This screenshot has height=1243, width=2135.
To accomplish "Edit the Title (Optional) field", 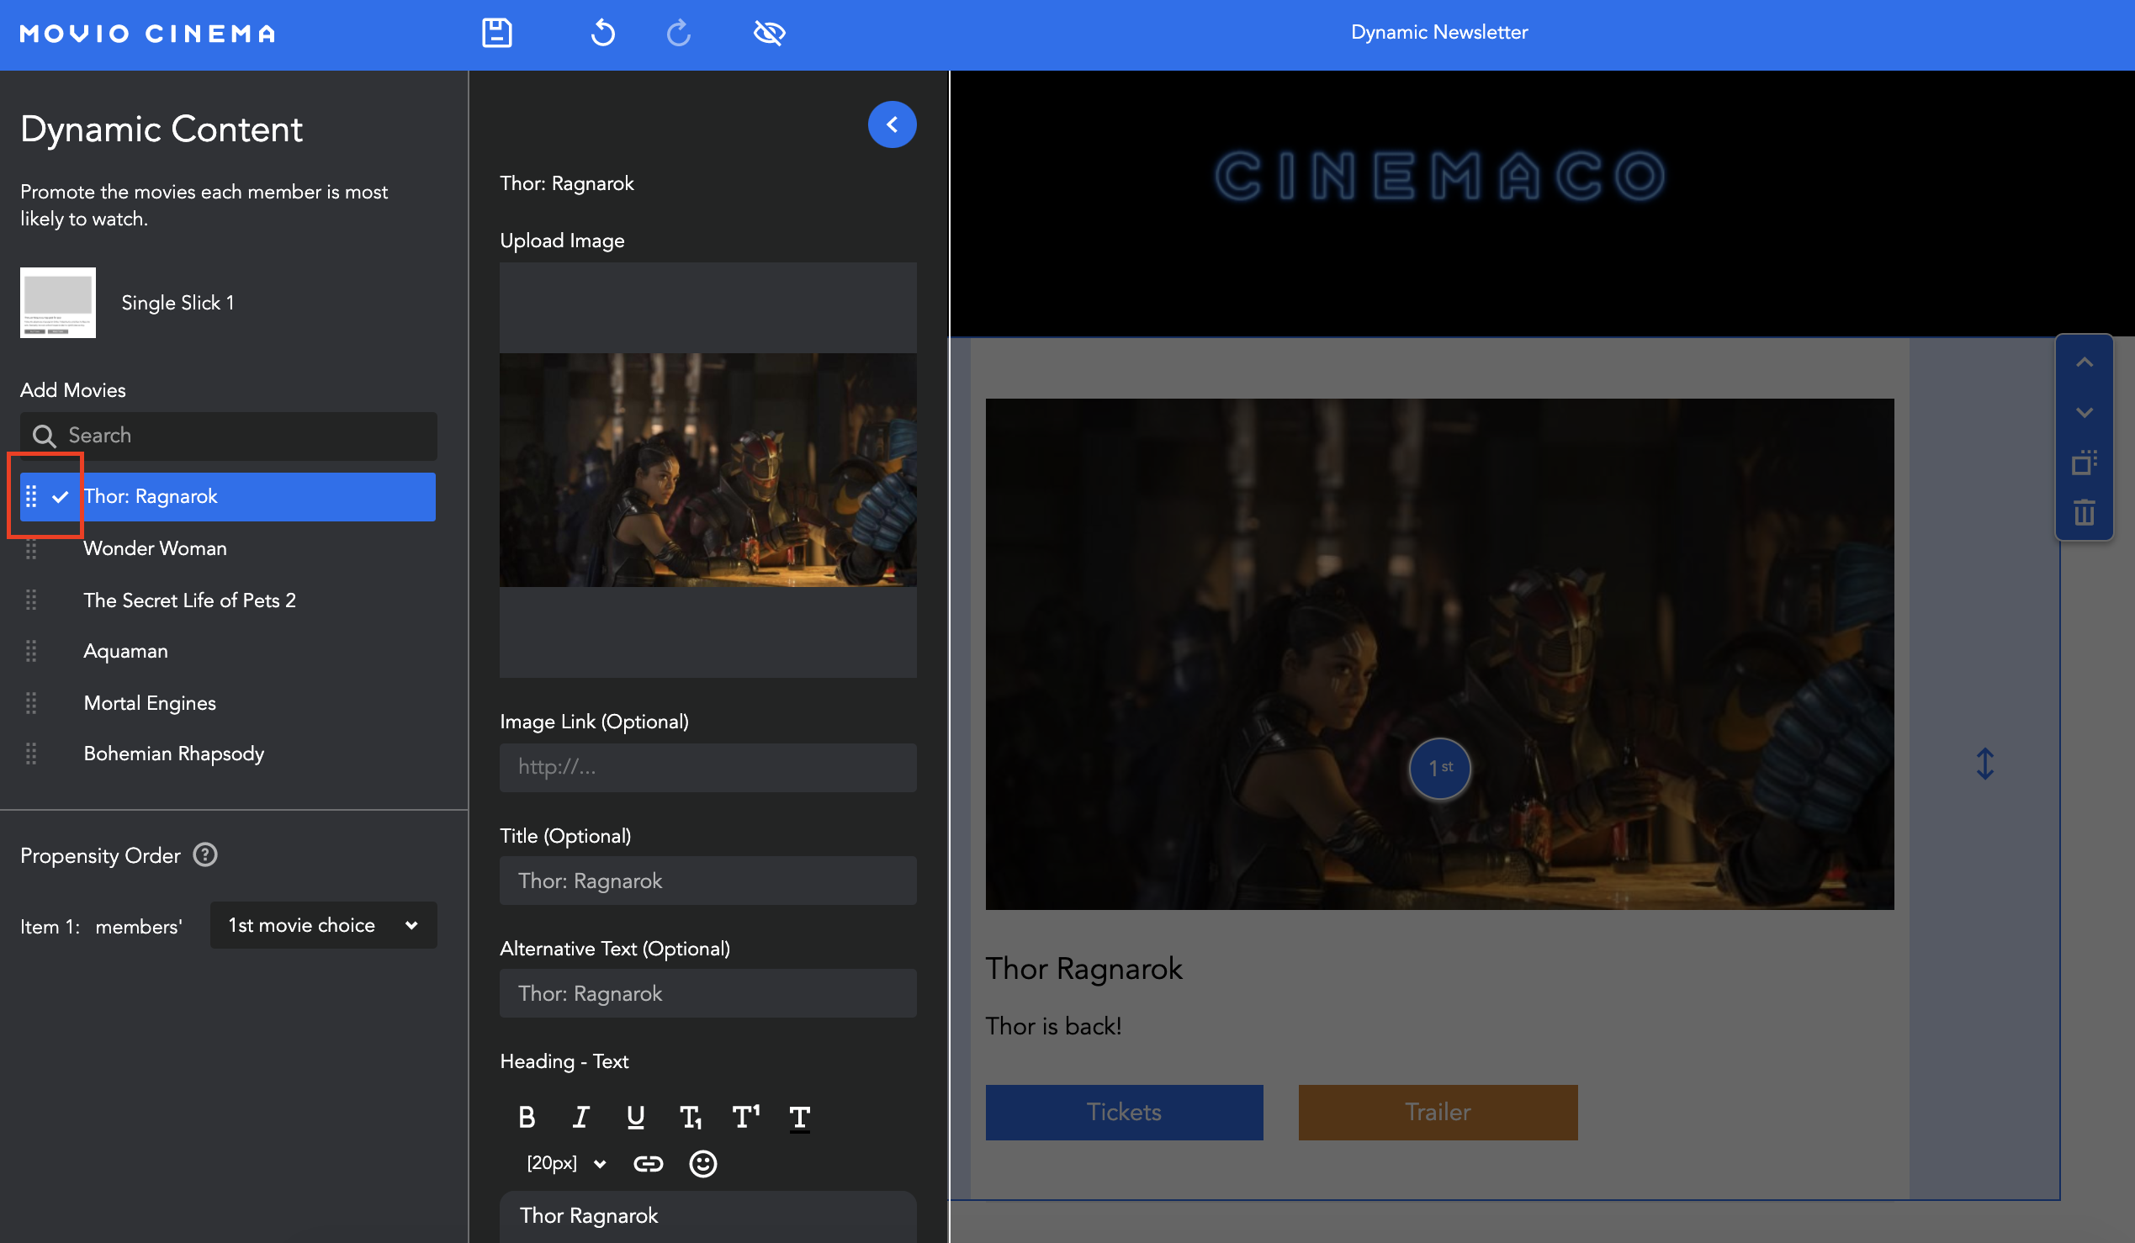I will [x=708, y=881].
